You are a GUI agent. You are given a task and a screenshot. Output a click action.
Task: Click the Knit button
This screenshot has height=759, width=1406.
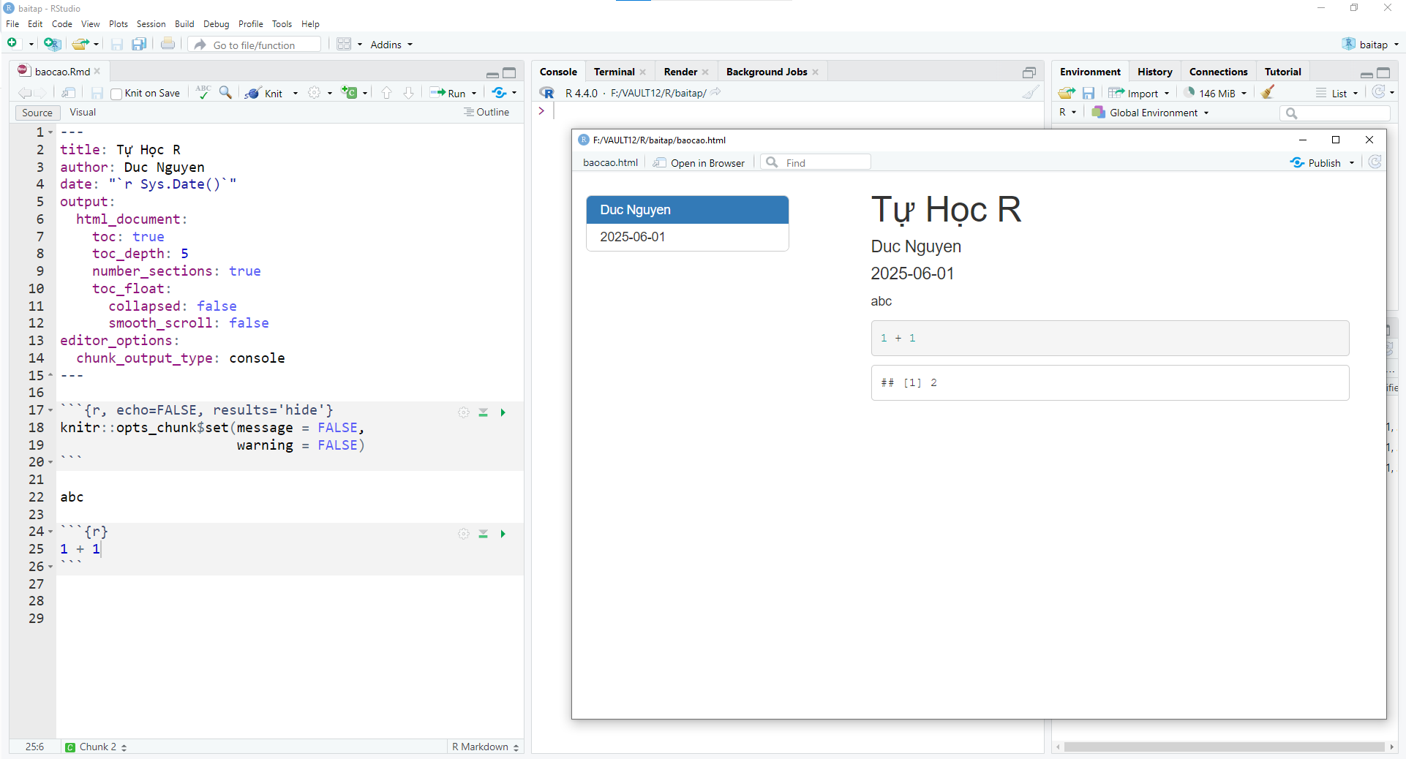pos(264,93)
